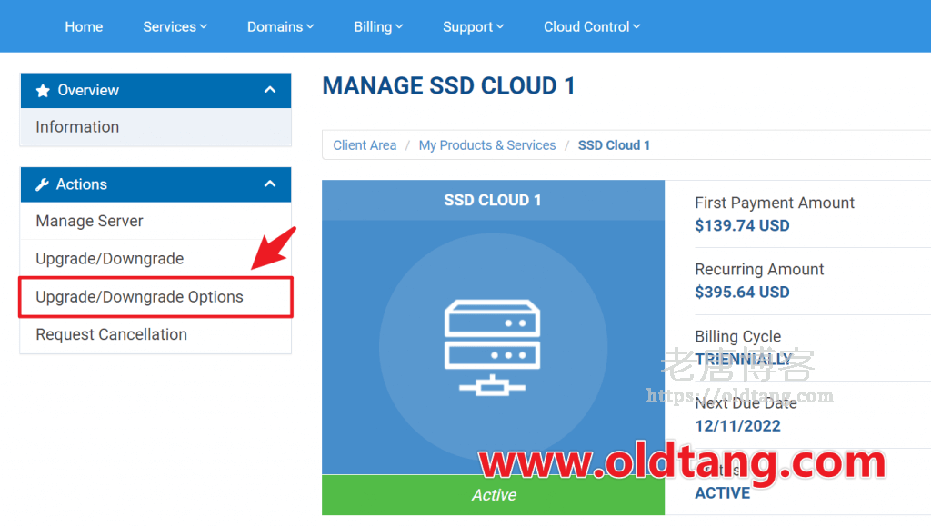931x526 pixels.
Task: Open the Services dropdown menu
Action: click(x=175, y=26)
